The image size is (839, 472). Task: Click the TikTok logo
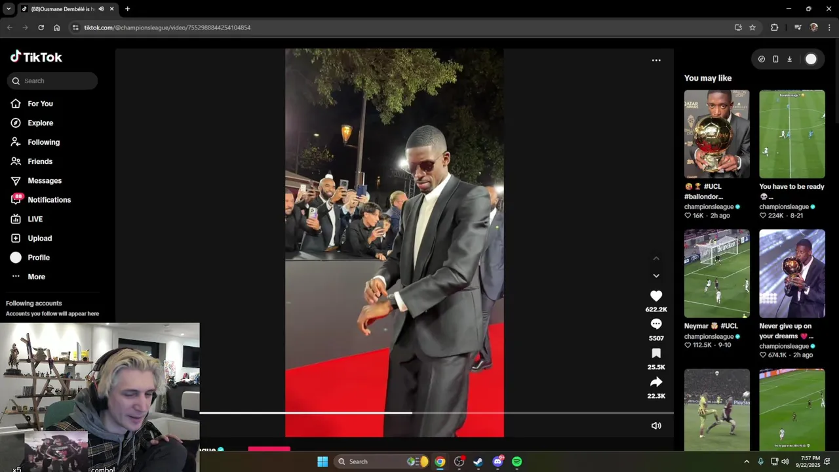click(36, 57)
